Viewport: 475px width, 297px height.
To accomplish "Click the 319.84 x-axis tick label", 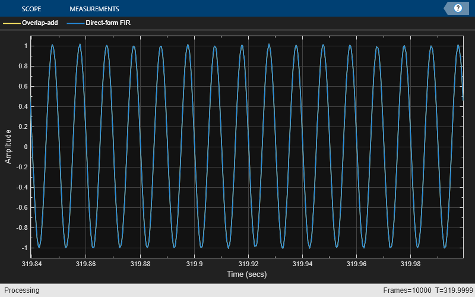I will [32, 264].
